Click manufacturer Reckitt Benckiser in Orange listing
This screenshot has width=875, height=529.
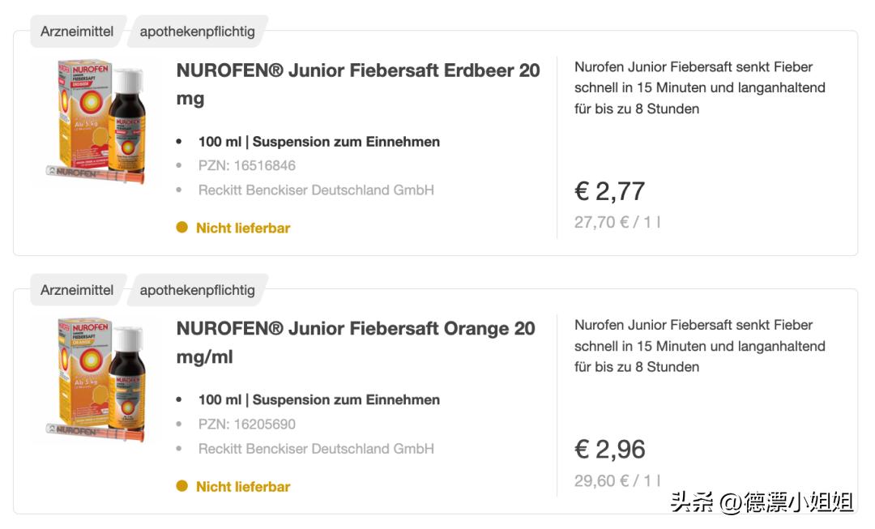click(x=316, y=449)
